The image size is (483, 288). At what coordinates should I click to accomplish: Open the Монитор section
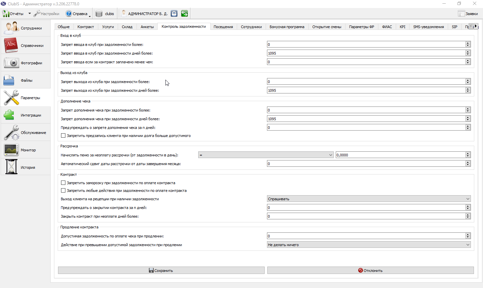pos(25,150)
